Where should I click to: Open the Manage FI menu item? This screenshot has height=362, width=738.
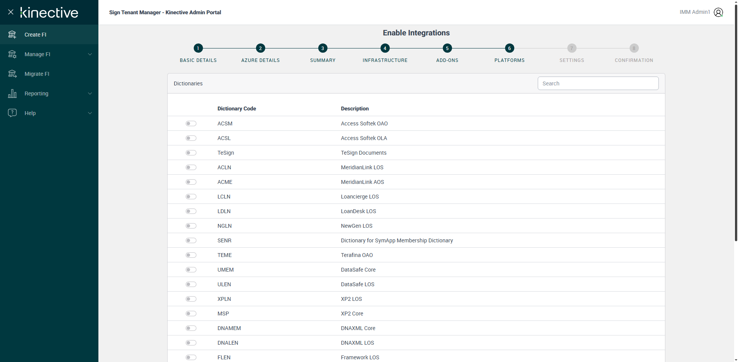tap(49, 54)
